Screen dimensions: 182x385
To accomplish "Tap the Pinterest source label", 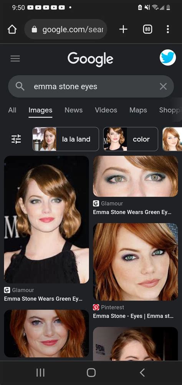I will click(x=113, y=307).
